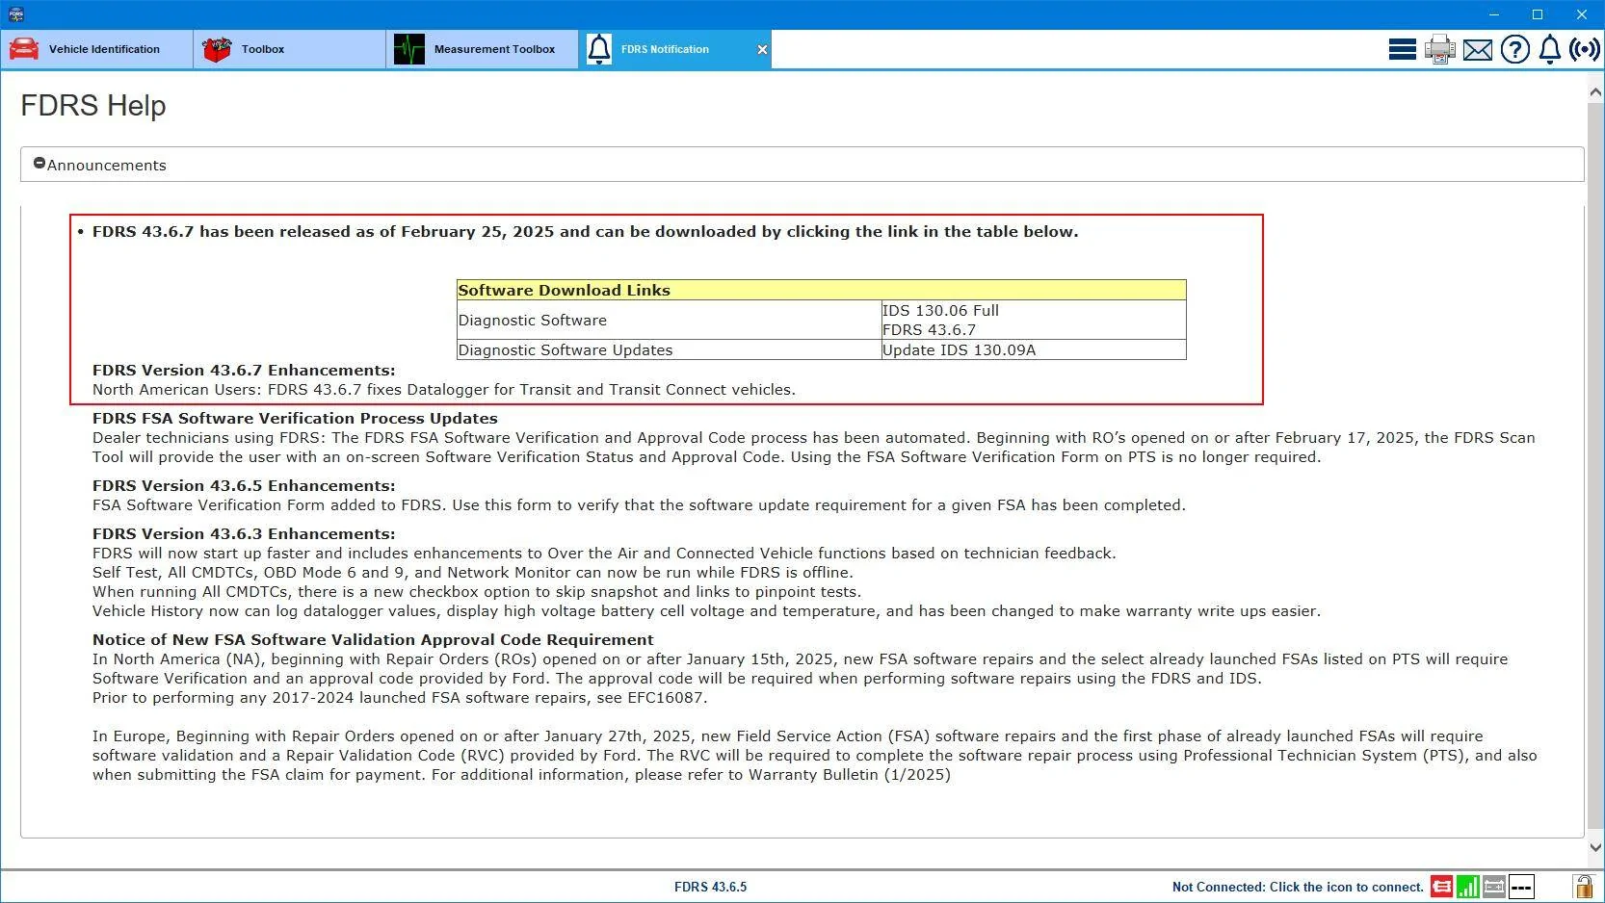Click the Update IDS 130.09A link
1605x903 pixels.
[x=959, y=350]
